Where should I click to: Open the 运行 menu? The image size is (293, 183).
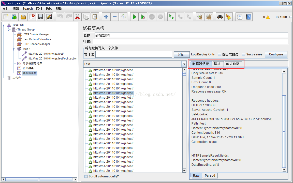click(x=39, y=9)
